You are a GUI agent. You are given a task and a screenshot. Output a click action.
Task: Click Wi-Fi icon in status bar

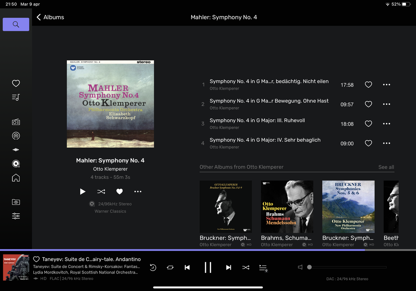coord(388,4)
